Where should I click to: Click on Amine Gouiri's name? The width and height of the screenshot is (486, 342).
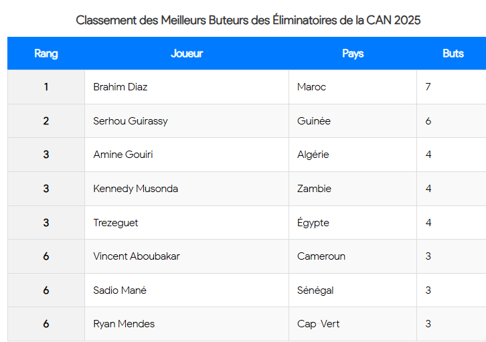[123, 155]
